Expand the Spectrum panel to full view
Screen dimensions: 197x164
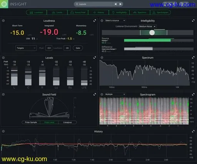[x=193, y=57]
